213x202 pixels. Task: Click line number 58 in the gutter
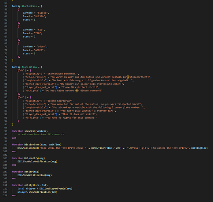[6, 6]
